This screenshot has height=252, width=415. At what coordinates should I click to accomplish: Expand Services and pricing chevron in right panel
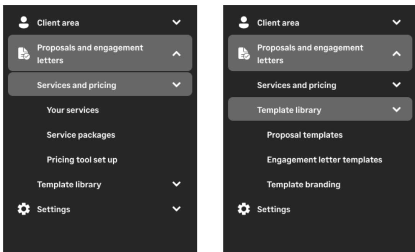[x=397, y=85]
